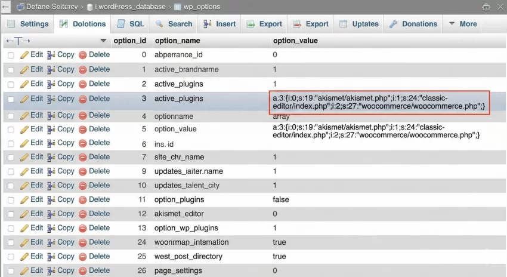Click the wordFress_database breadcrumb link
The image size is (507, 277).
point(132,7)
